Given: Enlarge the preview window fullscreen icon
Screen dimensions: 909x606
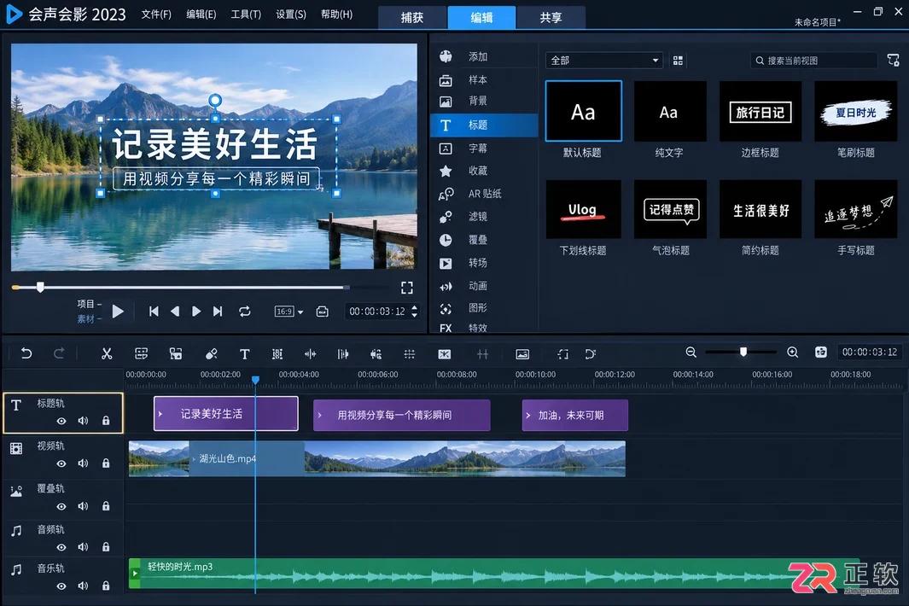Looking at the screenshot, I should point(407,288).
